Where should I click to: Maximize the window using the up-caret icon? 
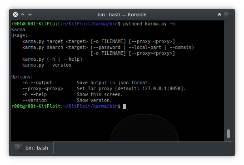click(x=23, y=15)
